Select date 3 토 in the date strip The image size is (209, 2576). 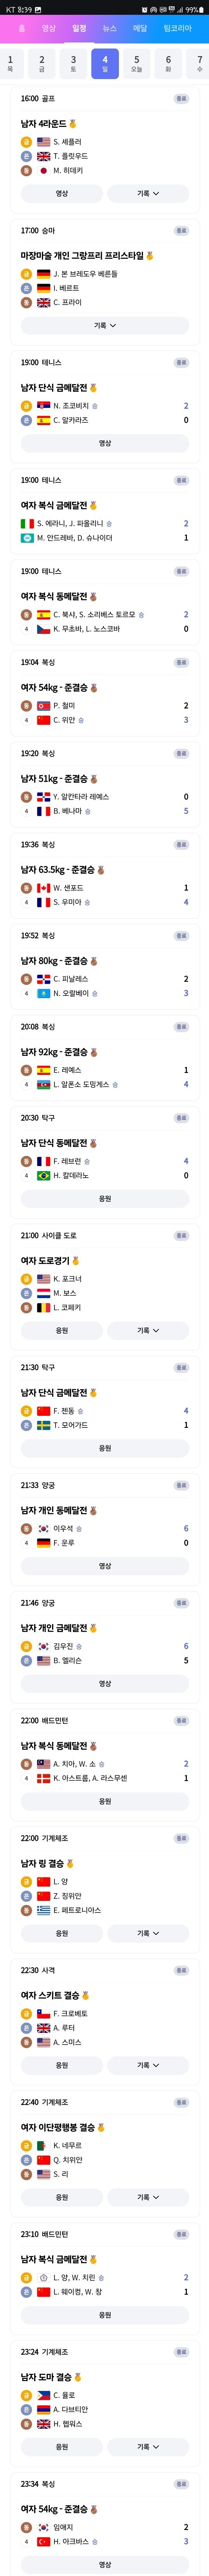[73, 64]
